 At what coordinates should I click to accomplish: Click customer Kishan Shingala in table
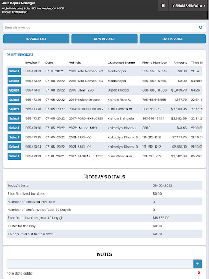tap(121, 118)
